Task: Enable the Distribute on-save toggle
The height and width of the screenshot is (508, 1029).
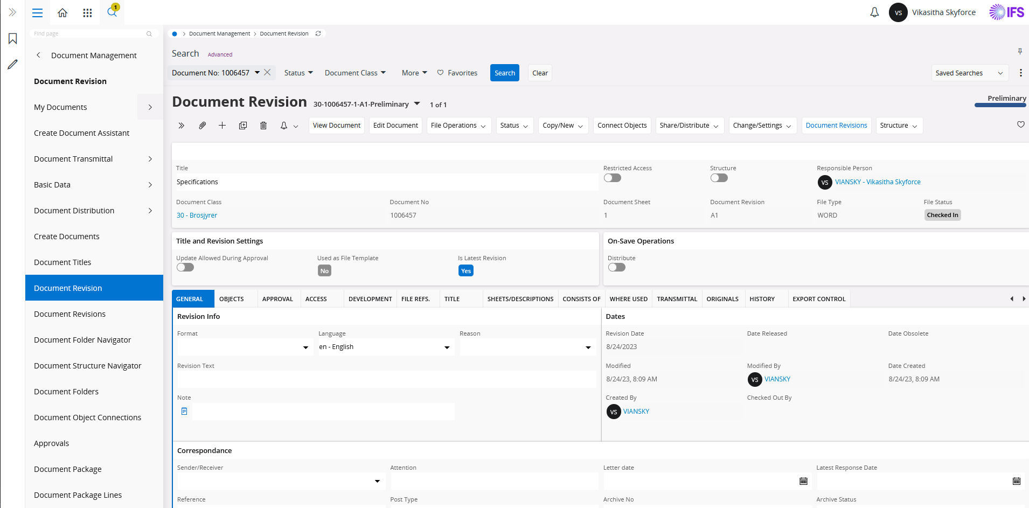Action: [617, 268]
